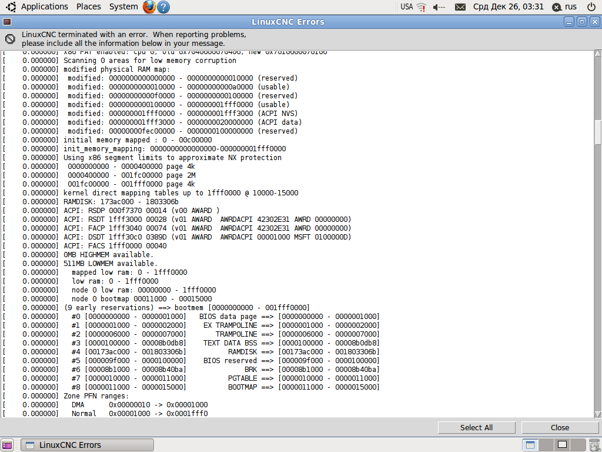Click the Show Desktop icon in the bottom panel
This screenshot has width=602, height=452.
click(x=7, y=445)
